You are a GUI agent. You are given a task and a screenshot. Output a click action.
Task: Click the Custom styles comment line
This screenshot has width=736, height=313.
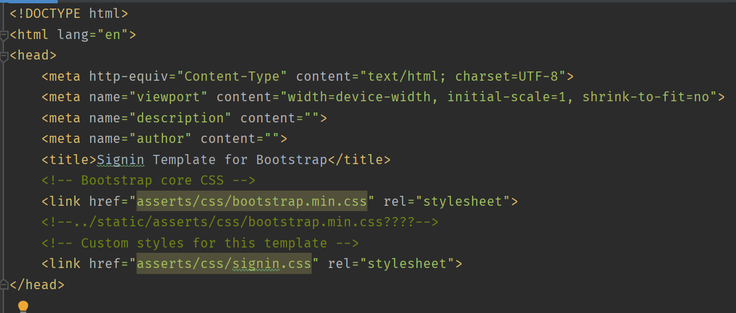click(x=200, y=243)
